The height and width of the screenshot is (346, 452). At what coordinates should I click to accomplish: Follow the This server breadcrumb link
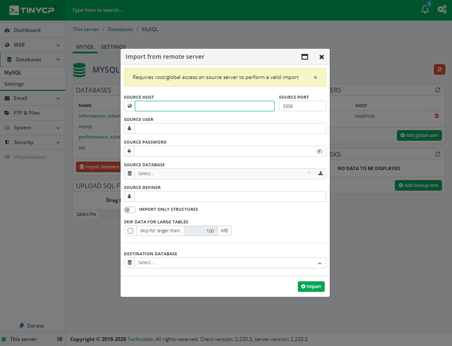(x=86, y=29)
